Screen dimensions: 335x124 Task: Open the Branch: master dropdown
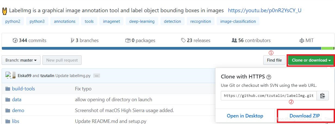(x=21, y=60)
